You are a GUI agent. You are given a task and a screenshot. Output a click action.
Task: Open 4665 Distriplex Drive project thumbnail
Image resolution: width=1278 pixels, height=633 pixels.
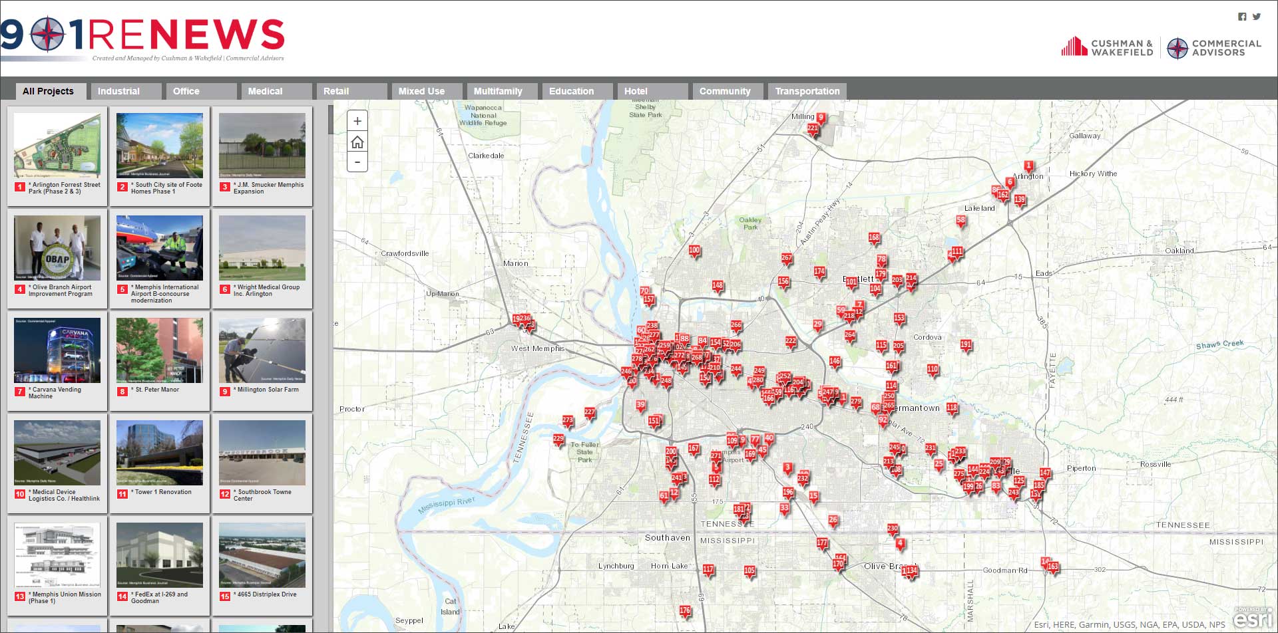point(262,555)
